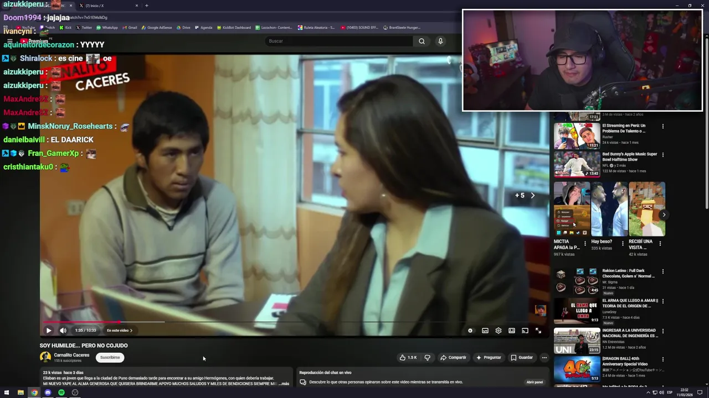
Task: Go to YouTube Premium home logo
Action: point(34,41)
